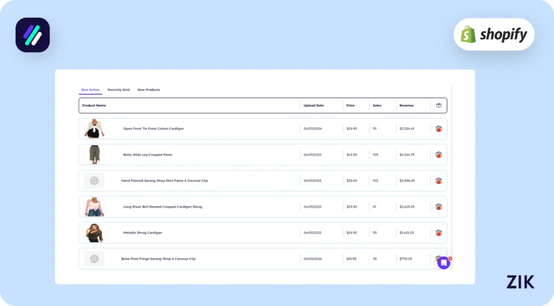
Task: Click the vertical scrollbar beside the table
Action: tap(452, 176)
